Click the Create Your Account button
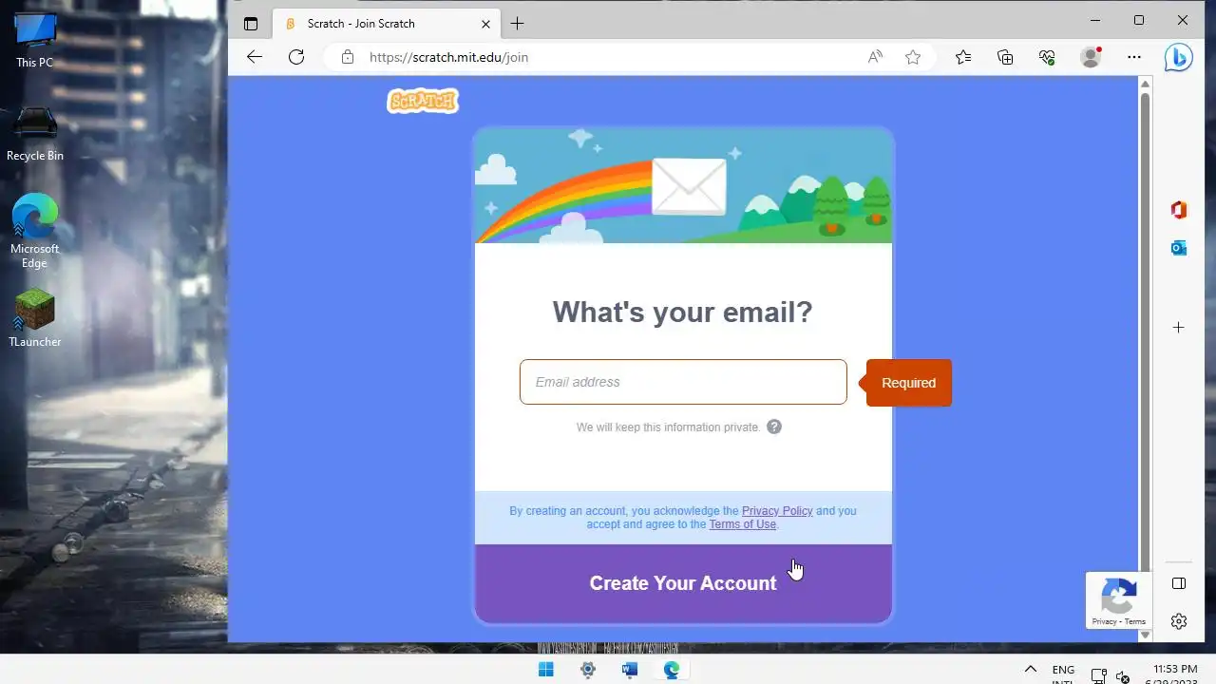This screenshot has height=684, width=1216. click(683, 583)
